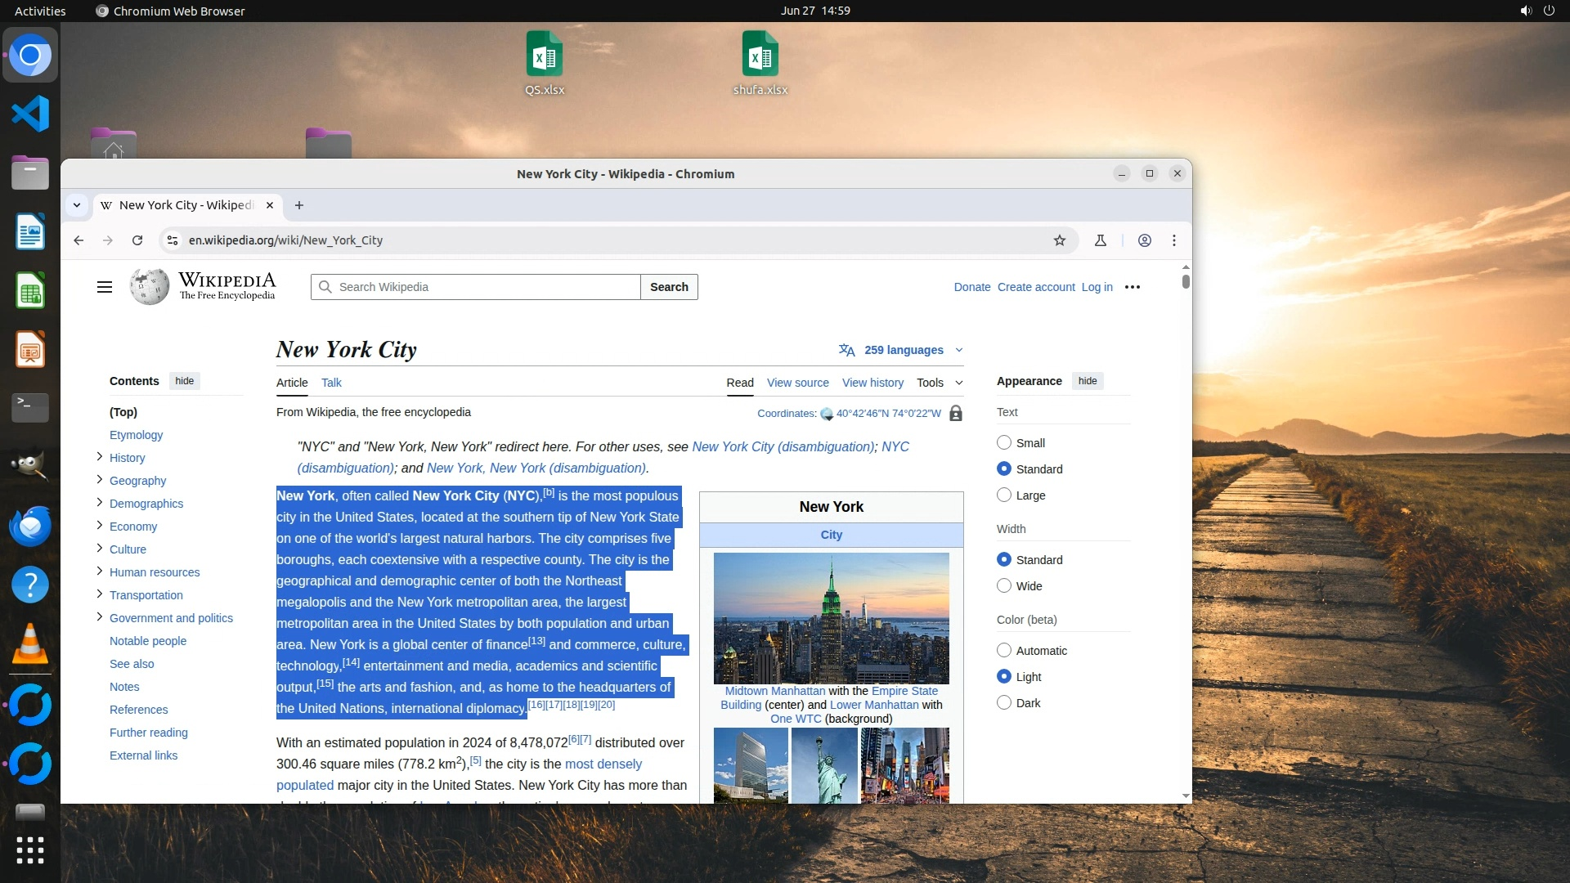Hide the Appearance panel
This screenshot has width=1570, height=883.
click(x=1087, y=381)
